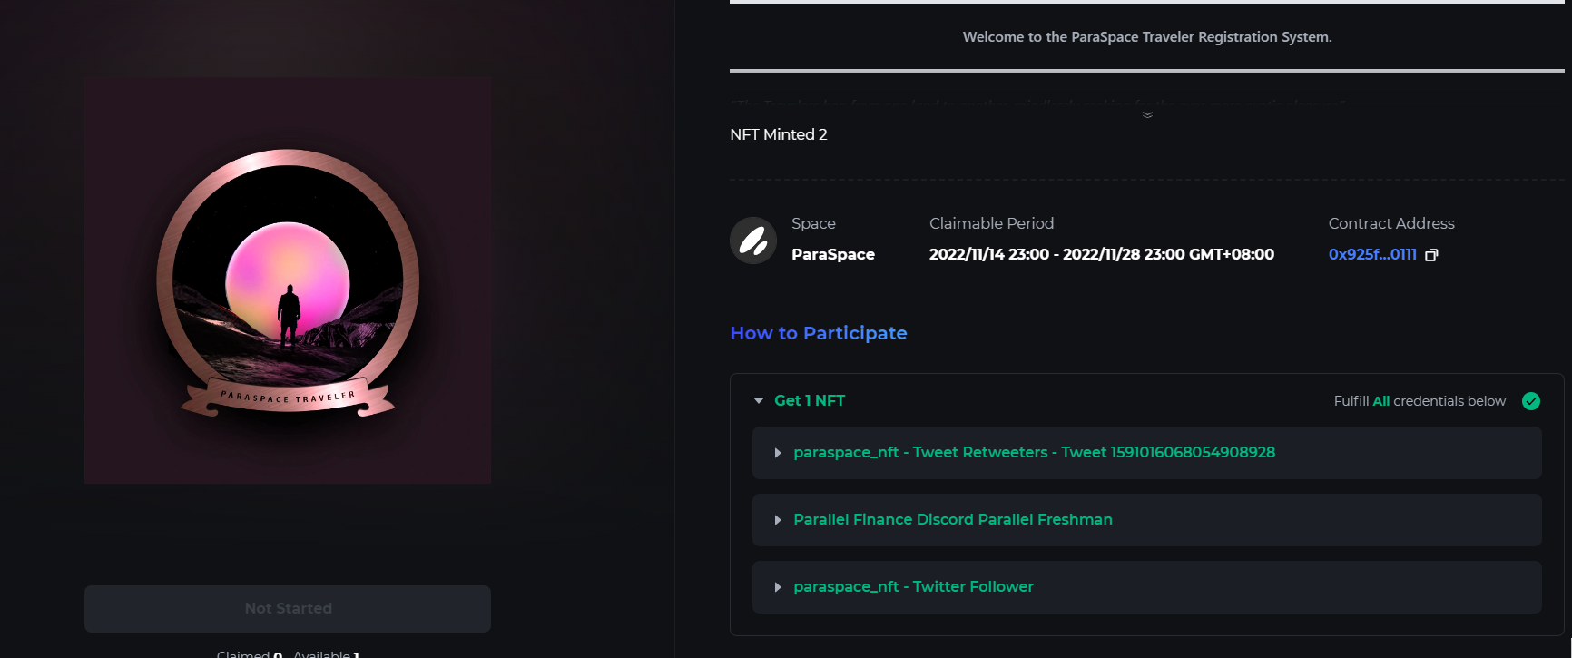Click the ParaSpace Traveler NFT image
Viewport: 1572px width, 658px height.
point(288,280)
